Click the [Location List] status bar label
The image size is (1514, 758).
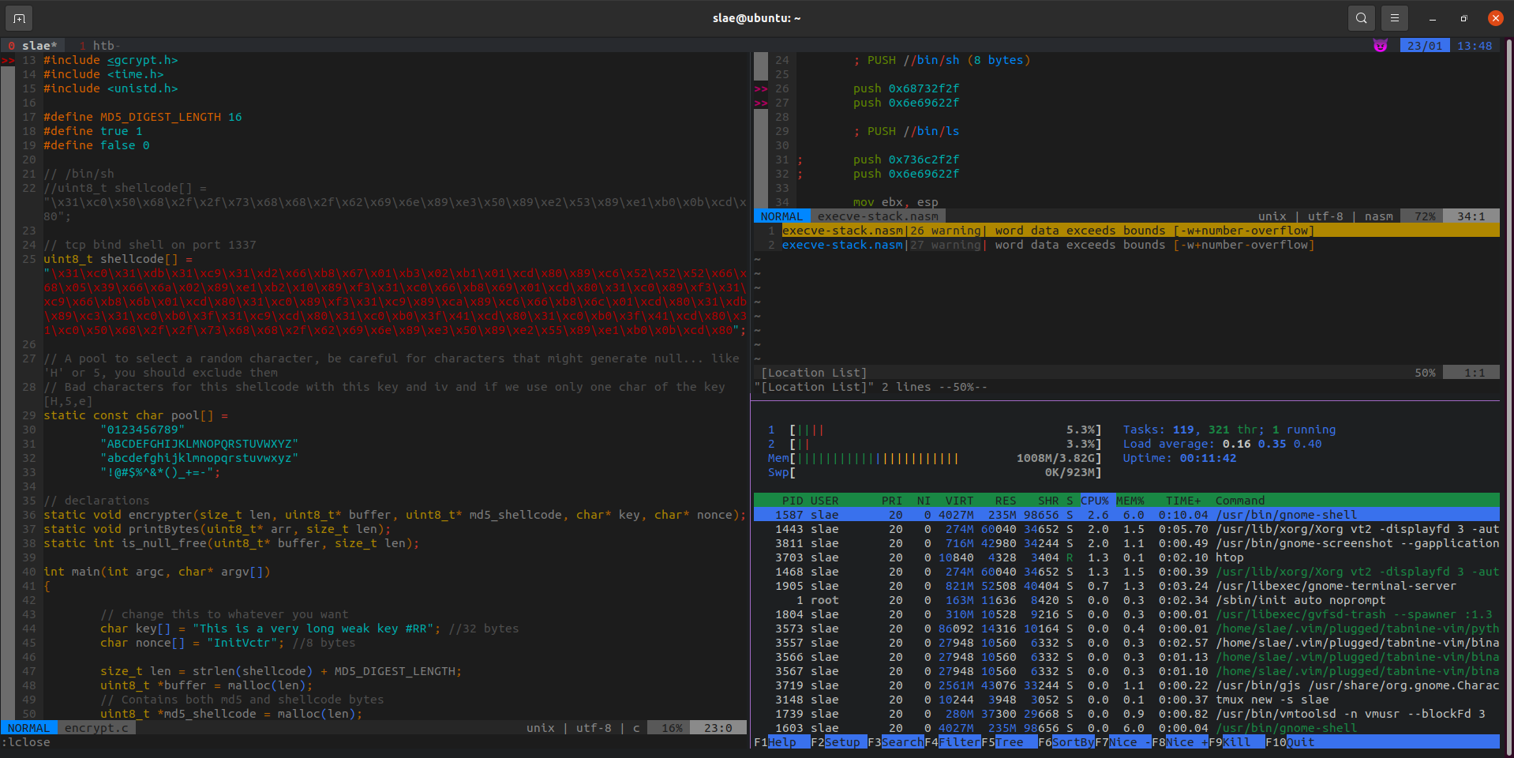814,373
